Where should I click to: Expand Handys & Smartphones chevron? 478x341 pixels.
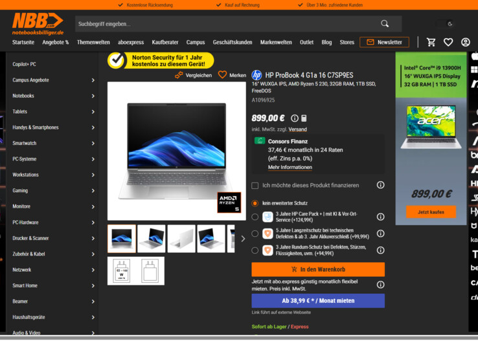coord(93,127)
